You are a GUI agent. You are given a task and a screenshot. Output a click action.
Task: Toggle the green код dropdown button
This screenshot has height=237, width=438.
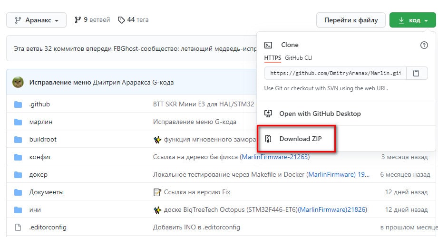(413, 20)
